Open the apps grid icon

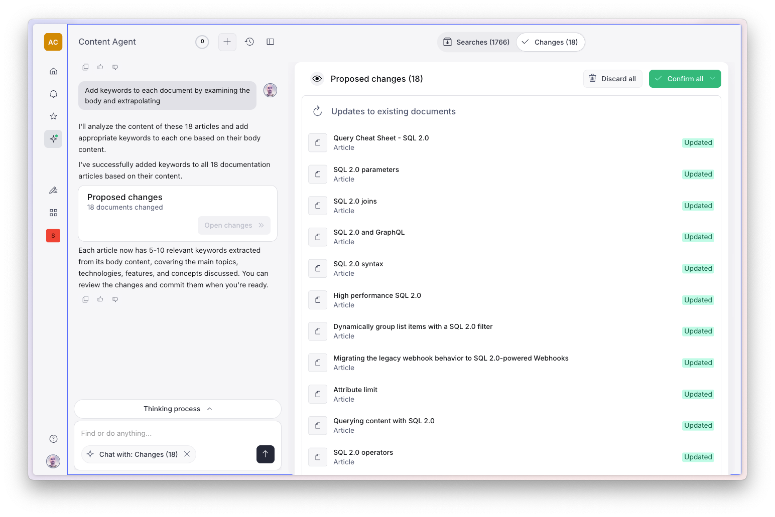tap(53, 213)
